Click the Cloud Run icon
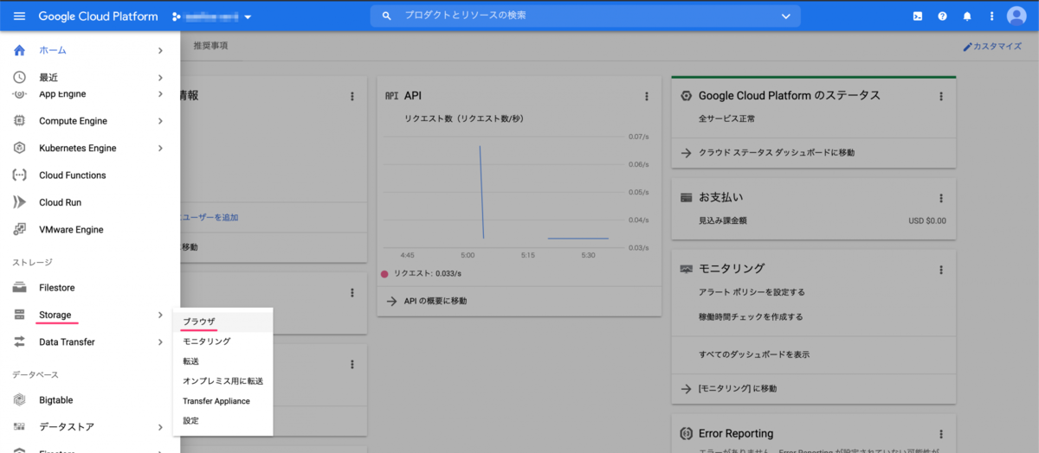The image size is (1039, 453). pyautogui.click(x=19, y=202)
